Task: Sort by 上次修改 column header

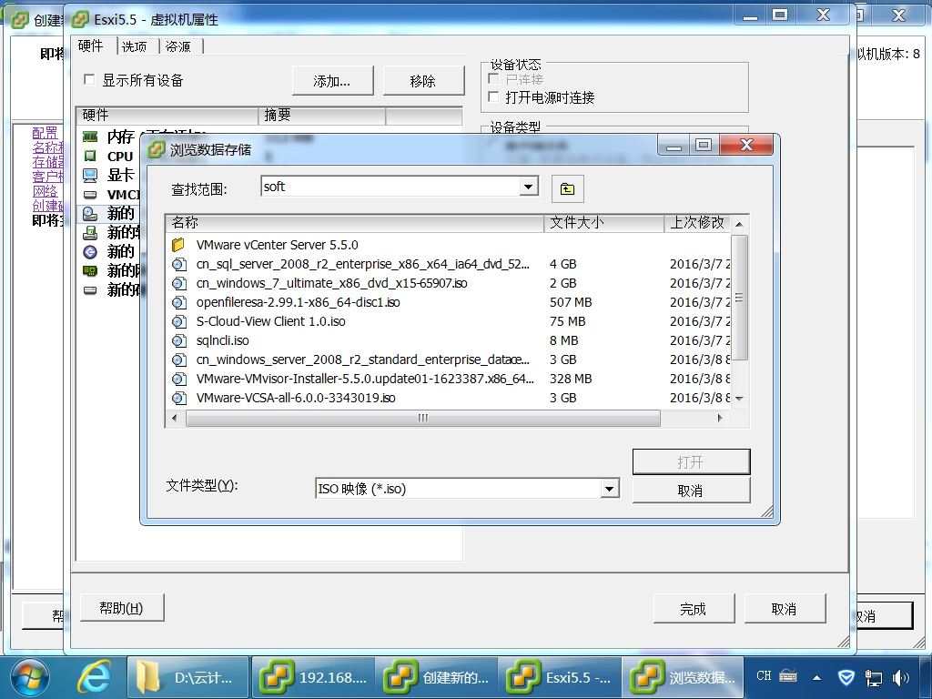Action: (697, 223)
